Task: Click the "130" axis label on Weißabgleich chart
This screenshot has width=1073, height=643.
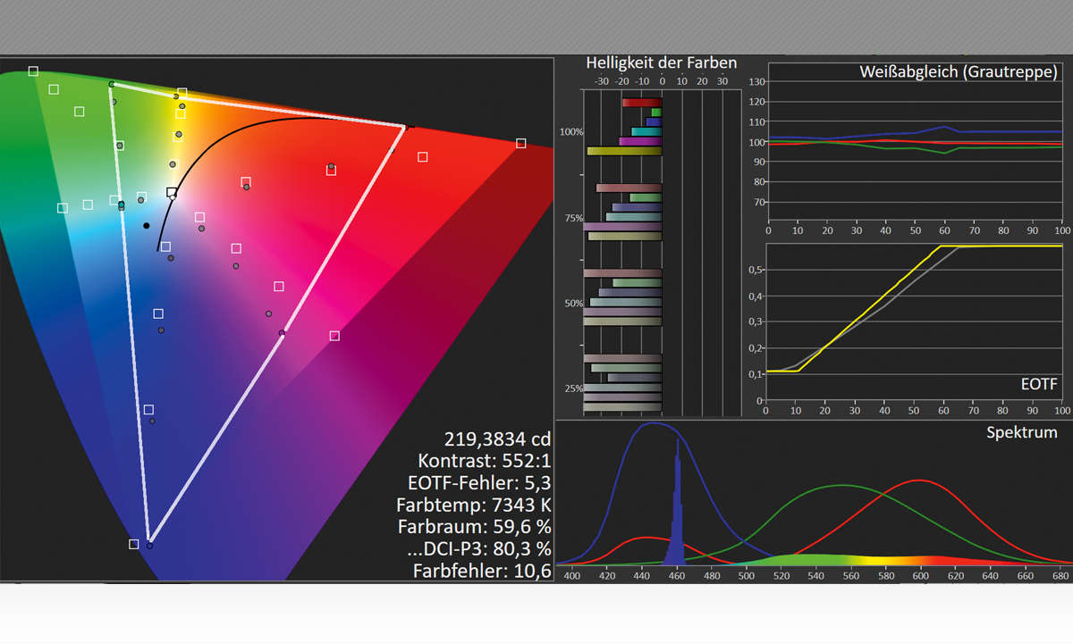Action: point(756,82)
